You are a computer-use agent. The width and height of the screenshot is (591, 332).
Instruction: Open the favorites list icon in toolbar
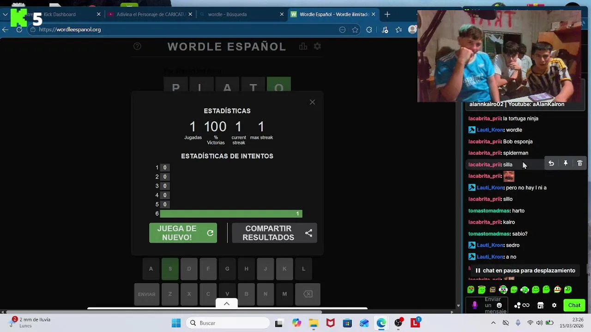[399, 30]
